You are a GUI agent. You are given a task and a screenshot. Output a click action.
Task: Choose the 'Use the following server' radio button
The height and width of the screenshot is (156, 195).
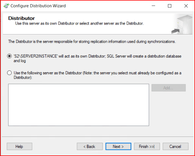(9, 73)
